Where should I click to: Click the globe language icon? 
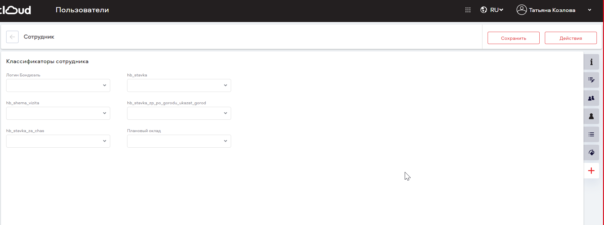pos(484,10)
